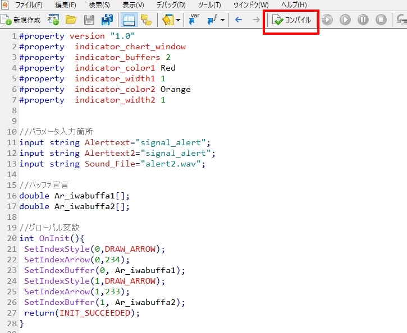Click line number 9 in the gutter
The image size is (407, 333).
14,121
